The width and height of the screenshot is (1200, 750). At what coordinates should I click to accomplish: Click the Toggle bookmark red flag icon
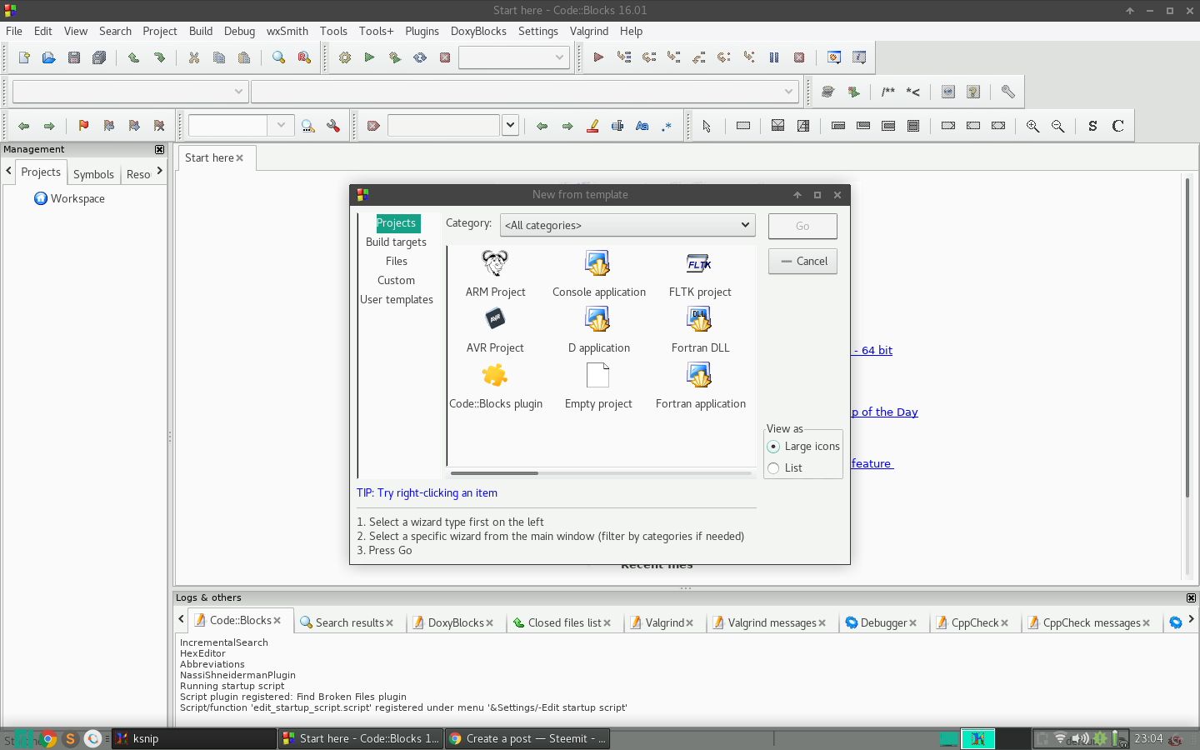(x=83, y=126)
